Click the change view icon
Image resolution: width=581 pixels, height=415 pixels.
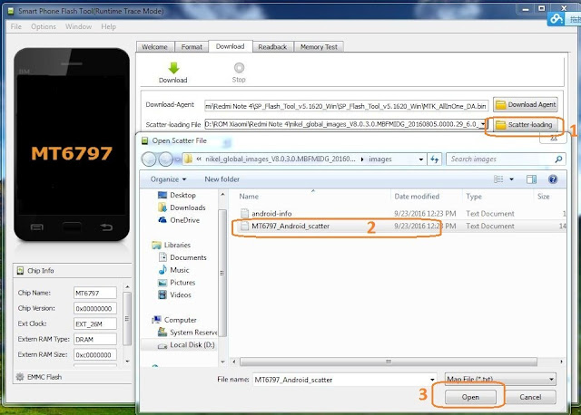coord(498,179)
